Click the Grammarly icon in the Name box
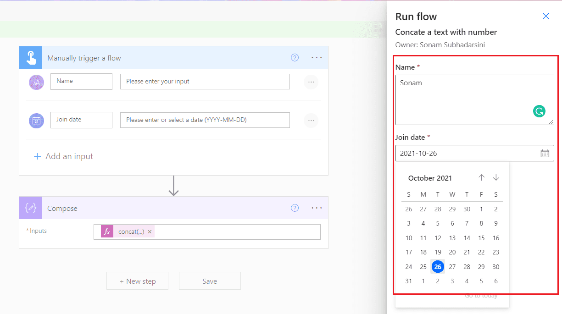 click(x=539, y=111)
